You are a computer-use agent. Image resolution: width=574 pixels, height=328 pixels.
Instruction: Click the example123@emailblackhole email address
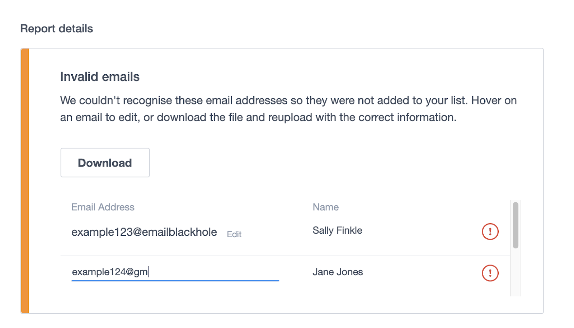144,232
